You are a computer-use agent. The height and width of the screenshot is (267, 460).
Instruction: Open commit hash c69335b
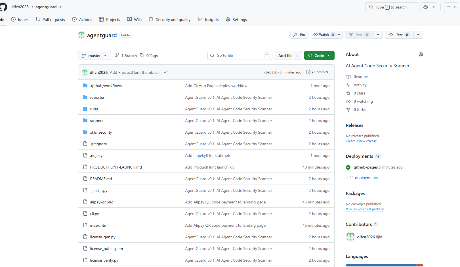click(x=271, y=72)
